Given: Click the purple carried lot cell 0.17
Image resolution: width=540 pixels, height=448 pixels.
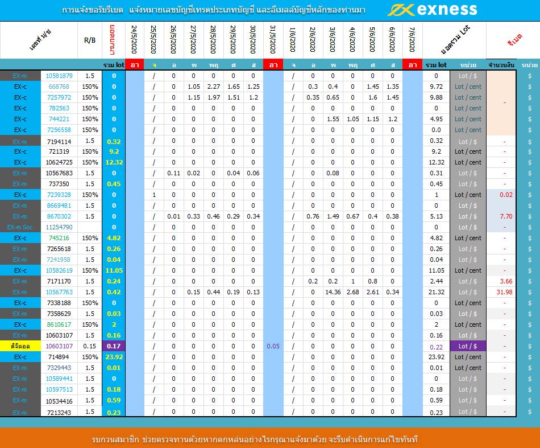Looking at the screenshot, I should pyautogui.click(x=114, y=346).
